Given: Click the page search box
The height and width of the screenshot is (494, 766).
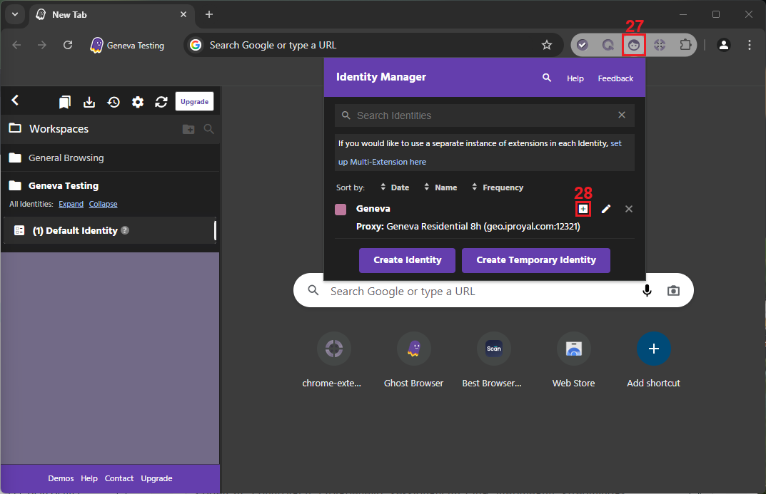Looking at the screenshot, I should 493,291.
